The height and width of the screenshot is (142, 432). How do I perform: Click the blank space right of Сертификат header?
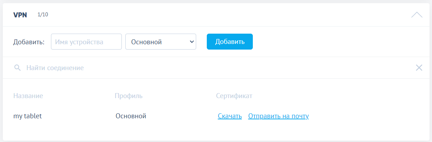pyautogui.click(x=336, y=96)
